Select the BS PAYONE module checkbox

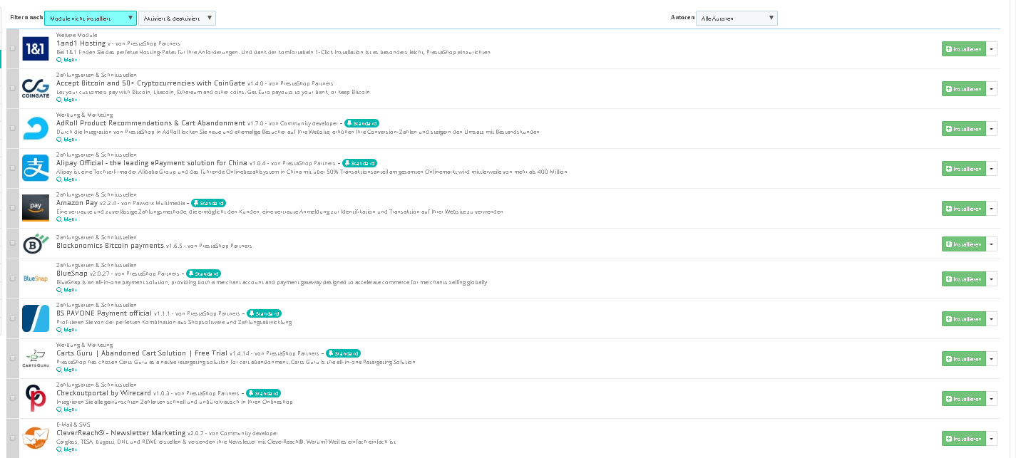pos(12,318)
